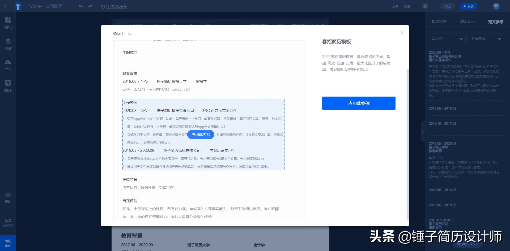This screenshot has width=510, height=251.
Task: Select 锤子简历大学 in the background resume
Action: coord(198,245)
